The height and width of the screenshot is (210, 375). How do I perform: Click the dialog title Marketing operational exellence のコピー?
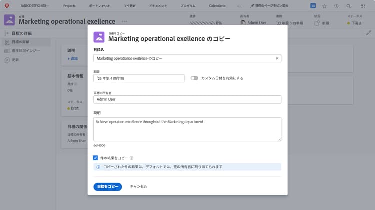coord(169,39)
